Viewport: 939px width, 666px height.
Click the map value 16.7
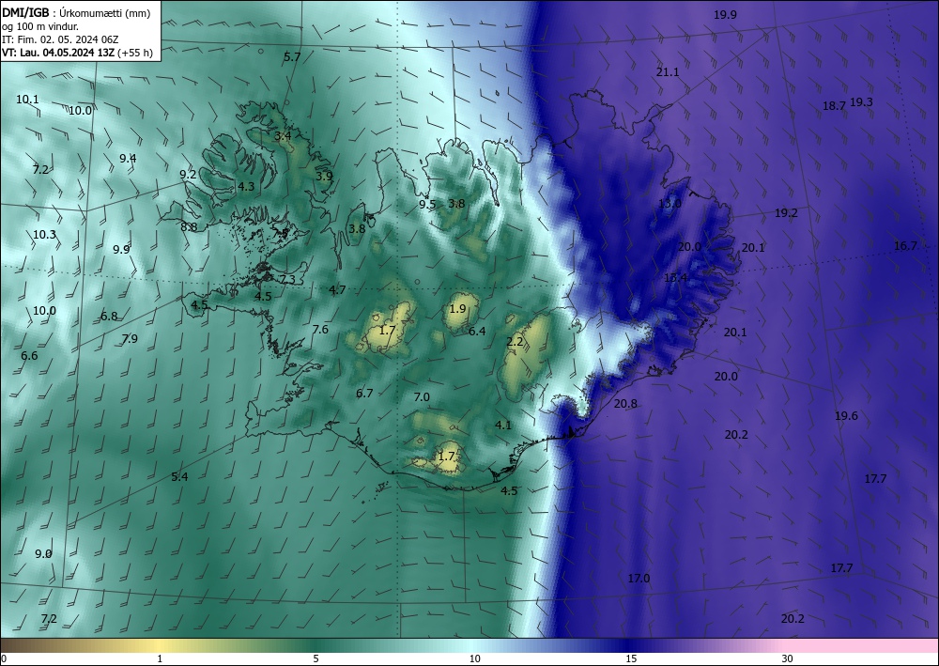[905, 246]
